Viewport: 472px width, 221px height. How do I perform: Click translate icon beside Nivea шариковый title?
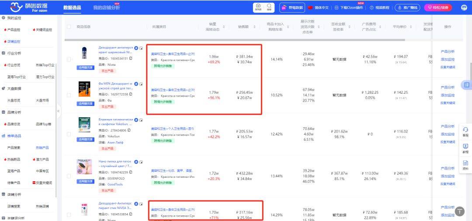click(136, 48)
